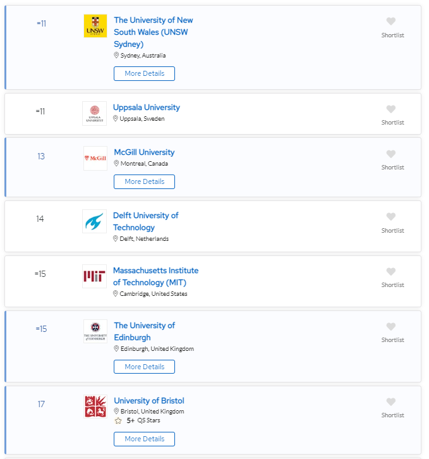Click the Uppsala University crest logo
This screenshot has width=429, height=459.
94,113
